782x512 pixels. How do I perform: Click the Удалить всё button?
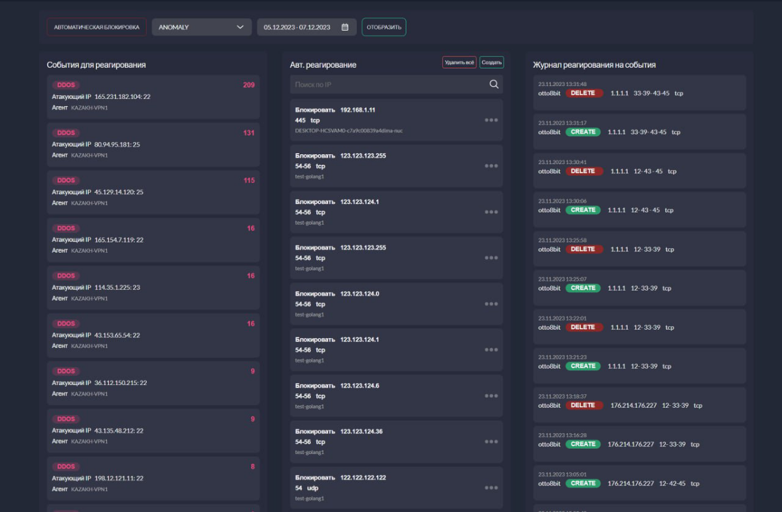(459, 63)
